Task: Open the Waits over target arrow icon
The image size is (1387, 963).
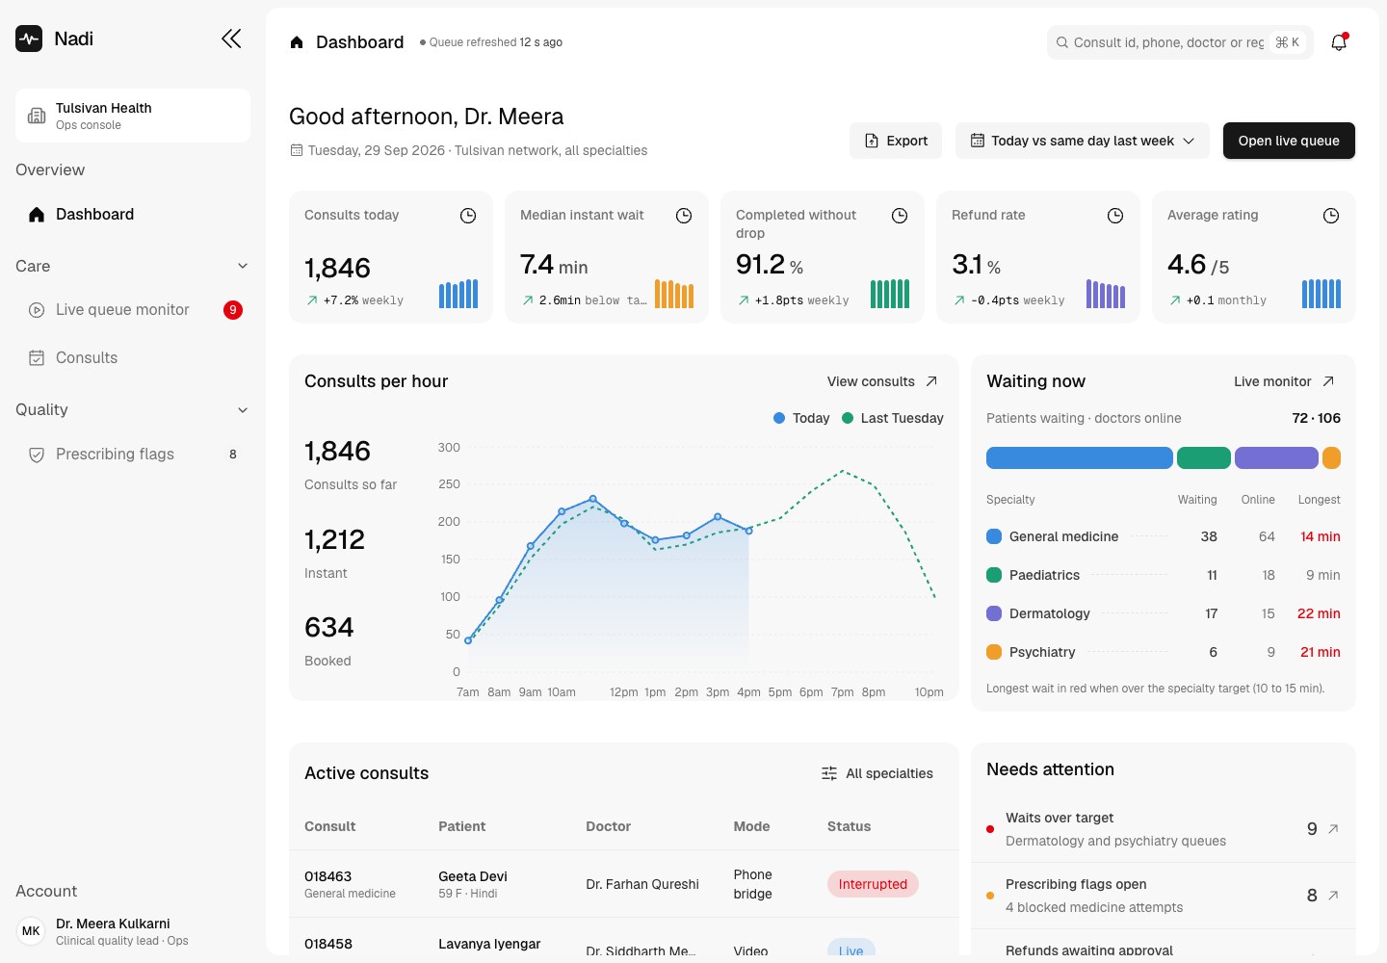Action: [x=1333, y=829]
